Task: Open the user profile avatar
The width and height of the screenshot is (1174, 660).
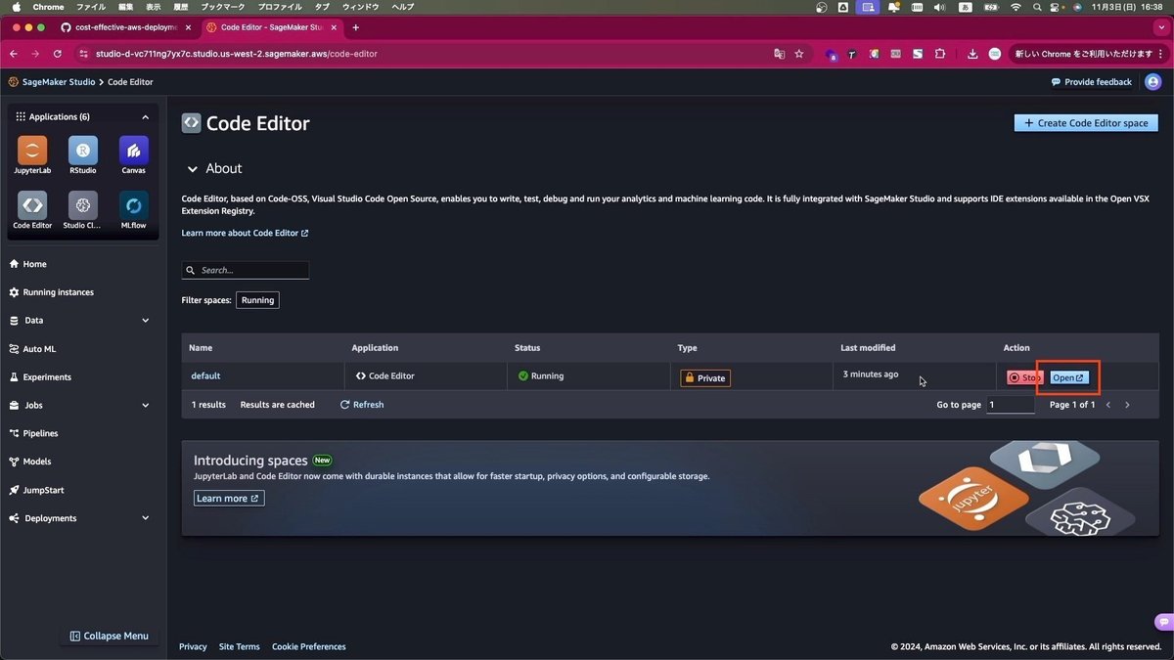Action: pos(1152,82)
